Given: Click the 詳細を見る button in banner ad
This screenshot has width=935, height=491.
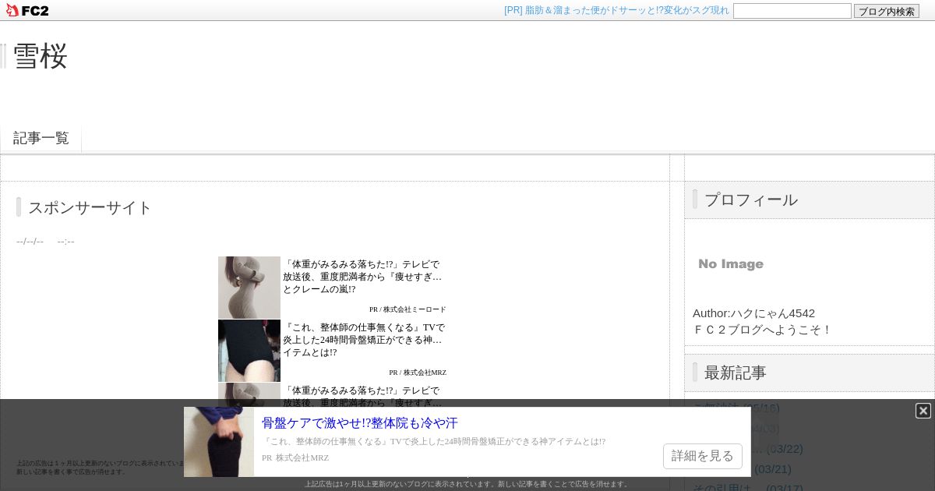Looking at the screenshot, I should tap(703, 456).
